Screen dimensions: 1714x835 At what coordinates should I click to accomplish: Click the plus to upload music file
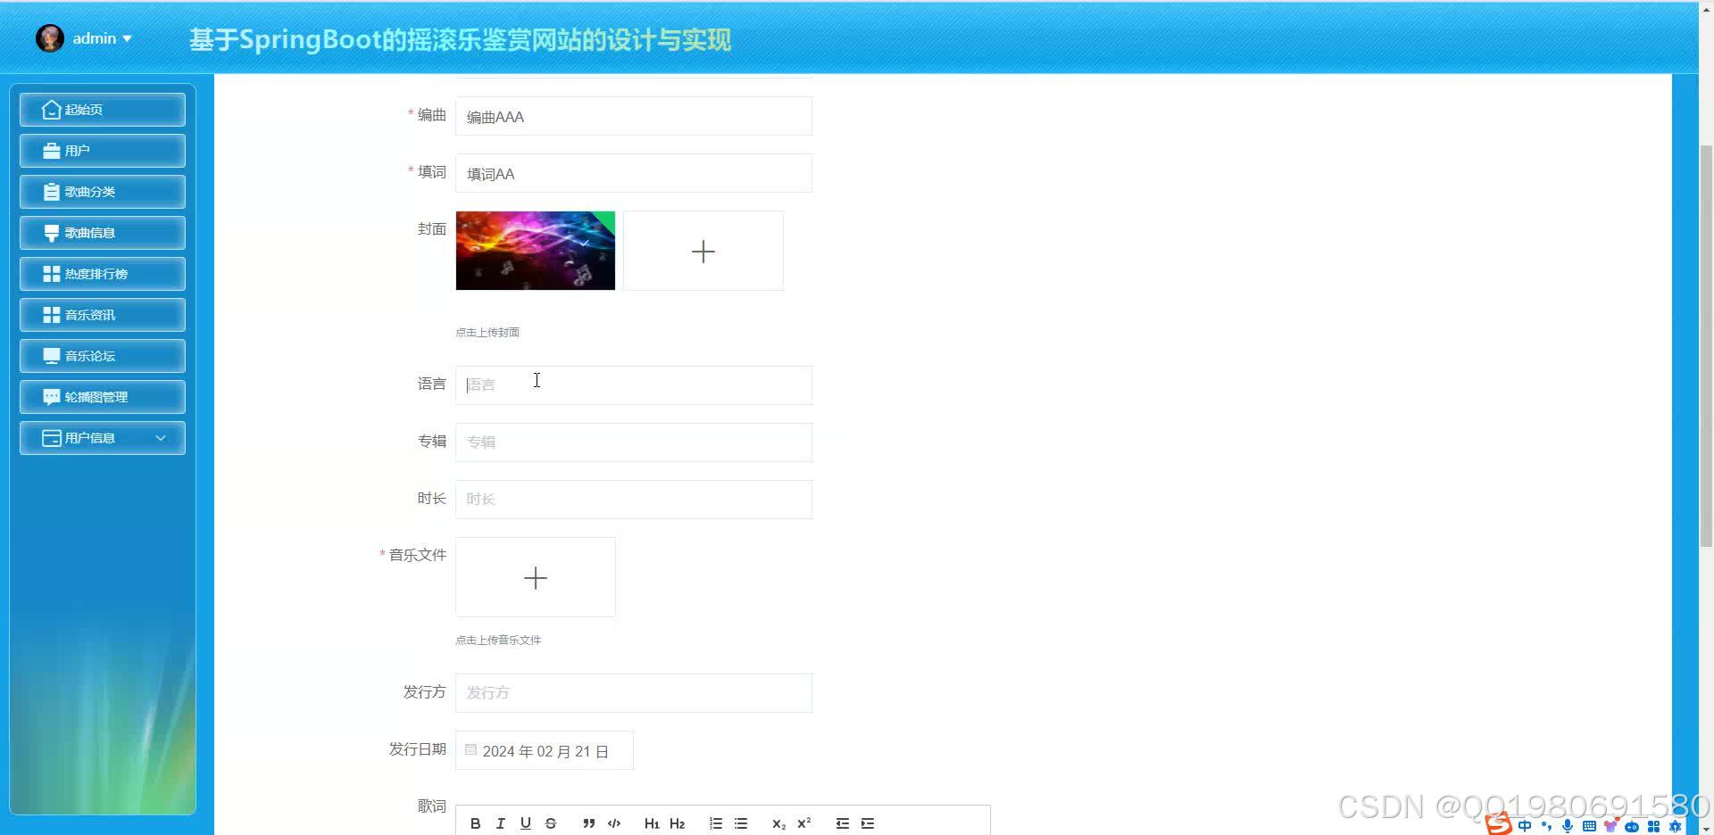535,577
